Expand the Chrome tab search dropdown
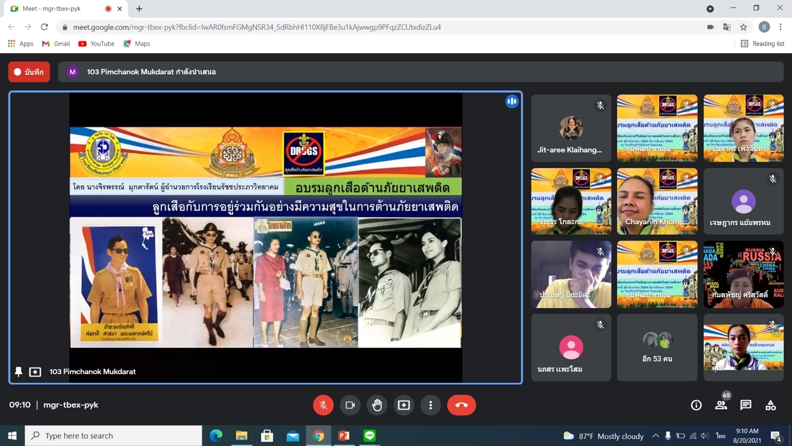This screenshot has width=792, height=446. (710, 9)
